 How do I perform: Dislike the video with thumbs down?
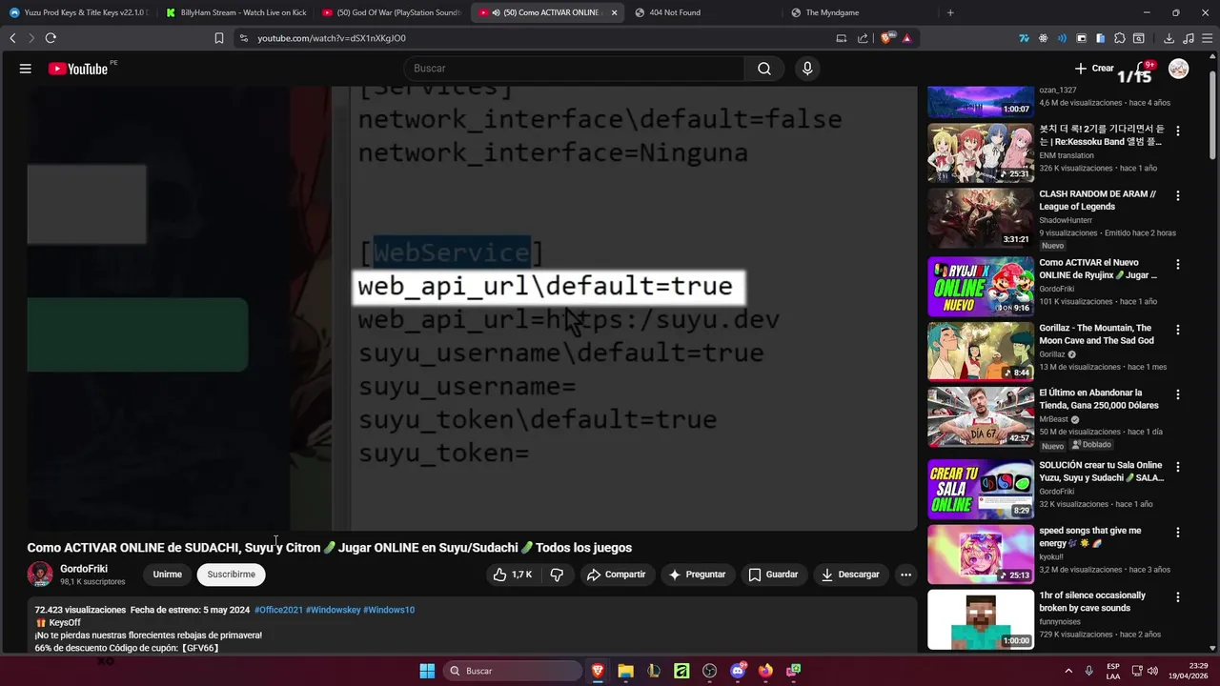tap(557, 575)
